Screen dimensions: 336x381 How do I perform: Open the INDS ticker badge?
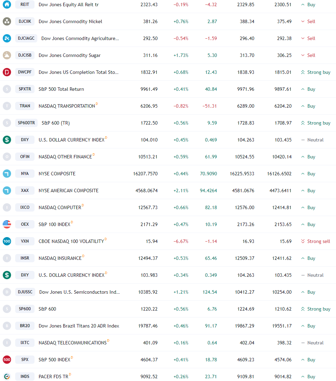pyautogui.click(x=25, y=377)
